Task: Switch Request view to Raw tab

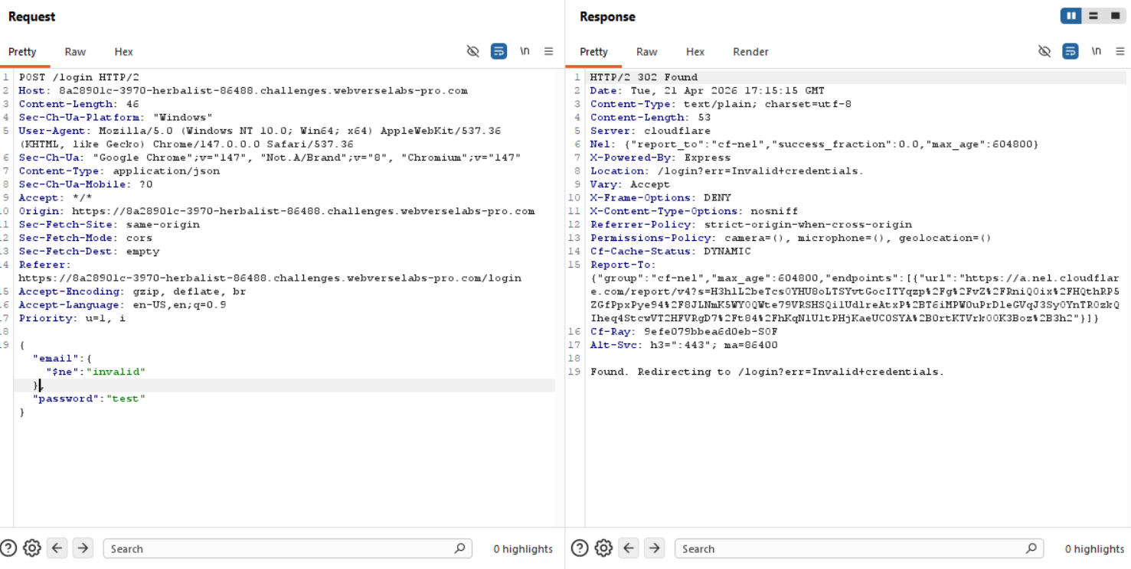Action: coord(75,52)
